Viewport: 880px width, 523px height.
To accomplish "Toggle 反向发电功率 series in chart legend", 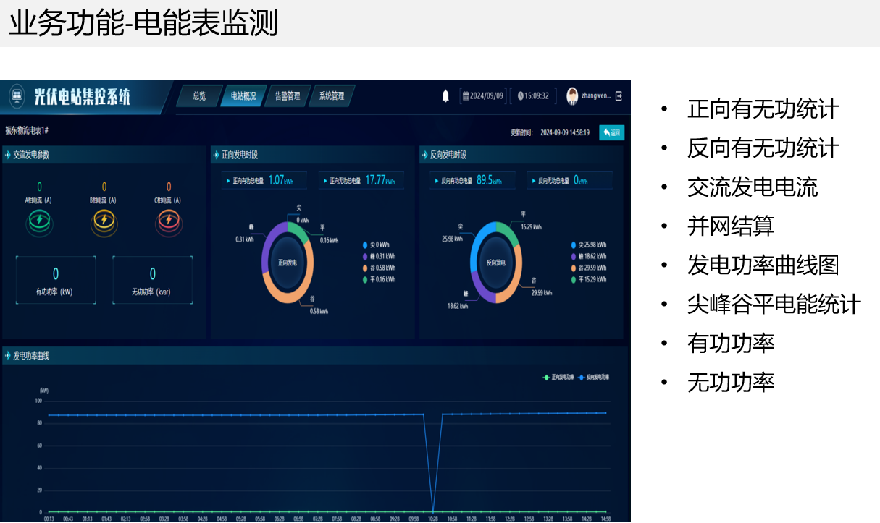I will tap(594, 377).
